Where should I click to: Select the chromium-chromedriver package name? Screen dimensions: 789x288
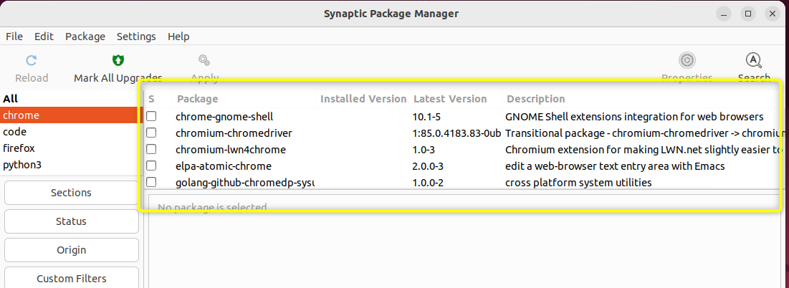(234, 133)
